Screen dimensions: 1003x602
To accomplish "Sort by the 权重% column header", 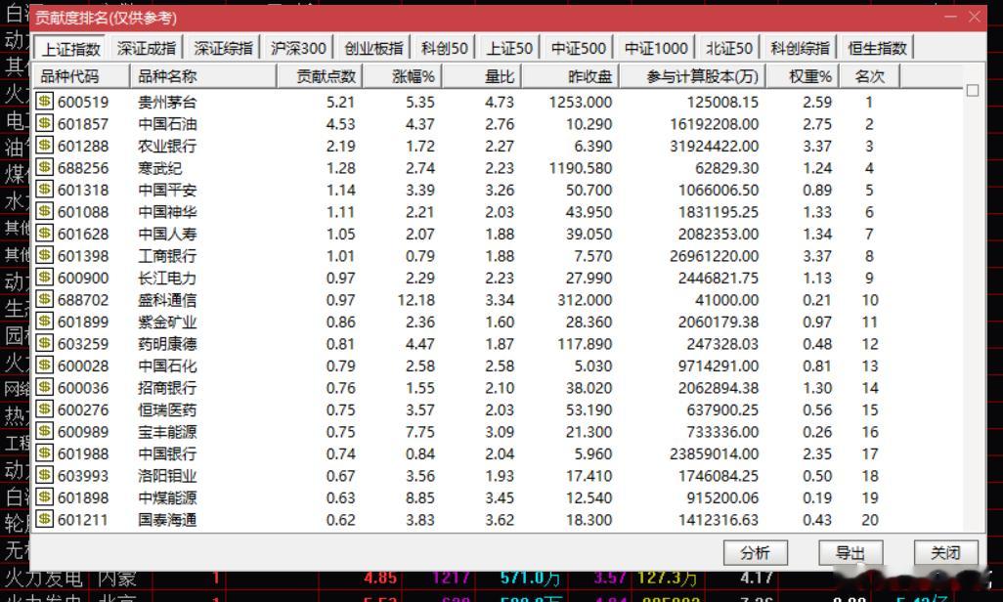I will [x=803, y=77].
